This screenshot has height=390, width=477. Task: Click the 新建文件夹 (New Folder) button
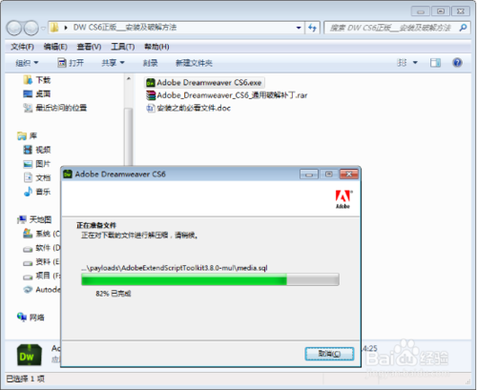coord(194,63)
